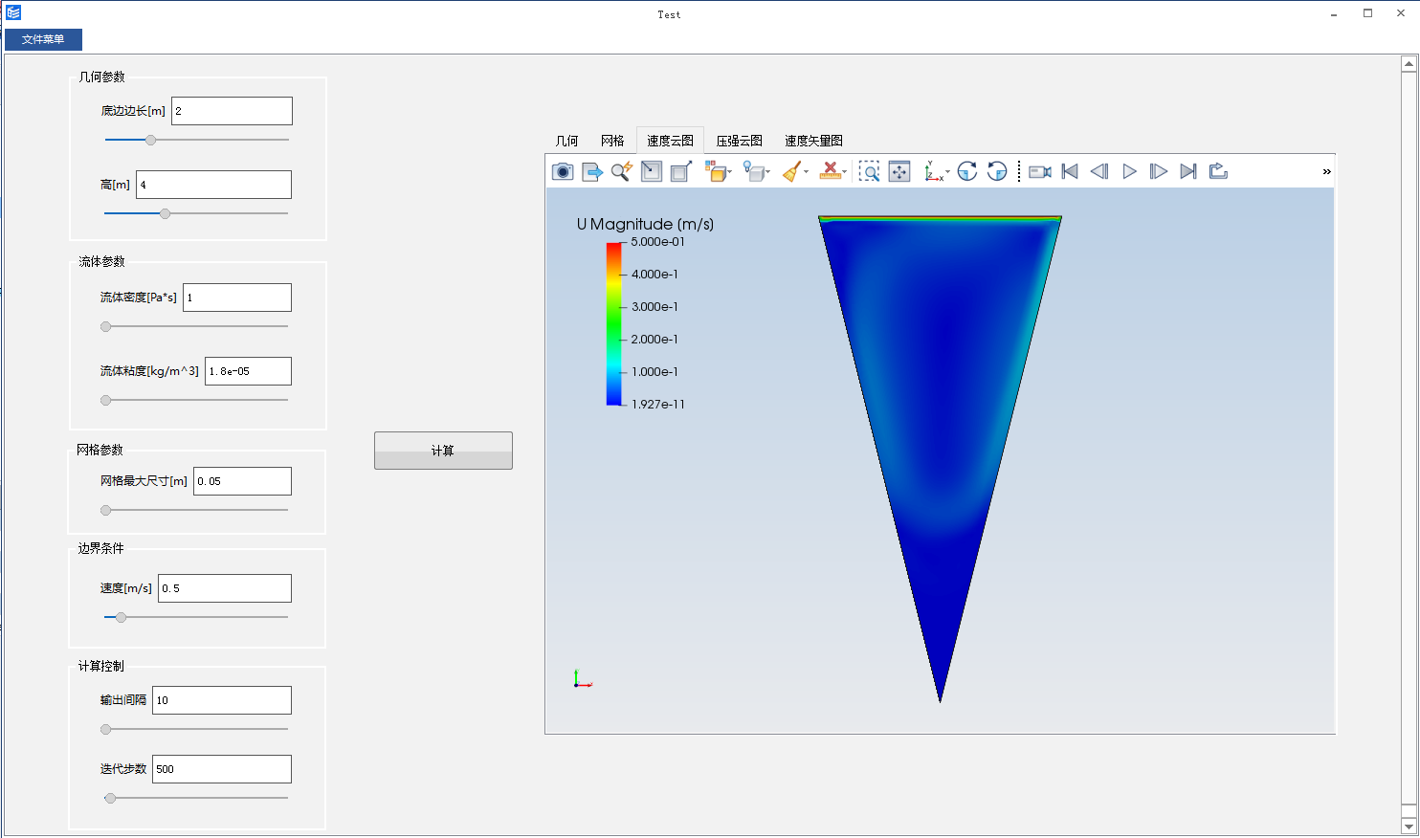Click the 高[m] input field
1420x838 pixels.
tap(214, 185)
